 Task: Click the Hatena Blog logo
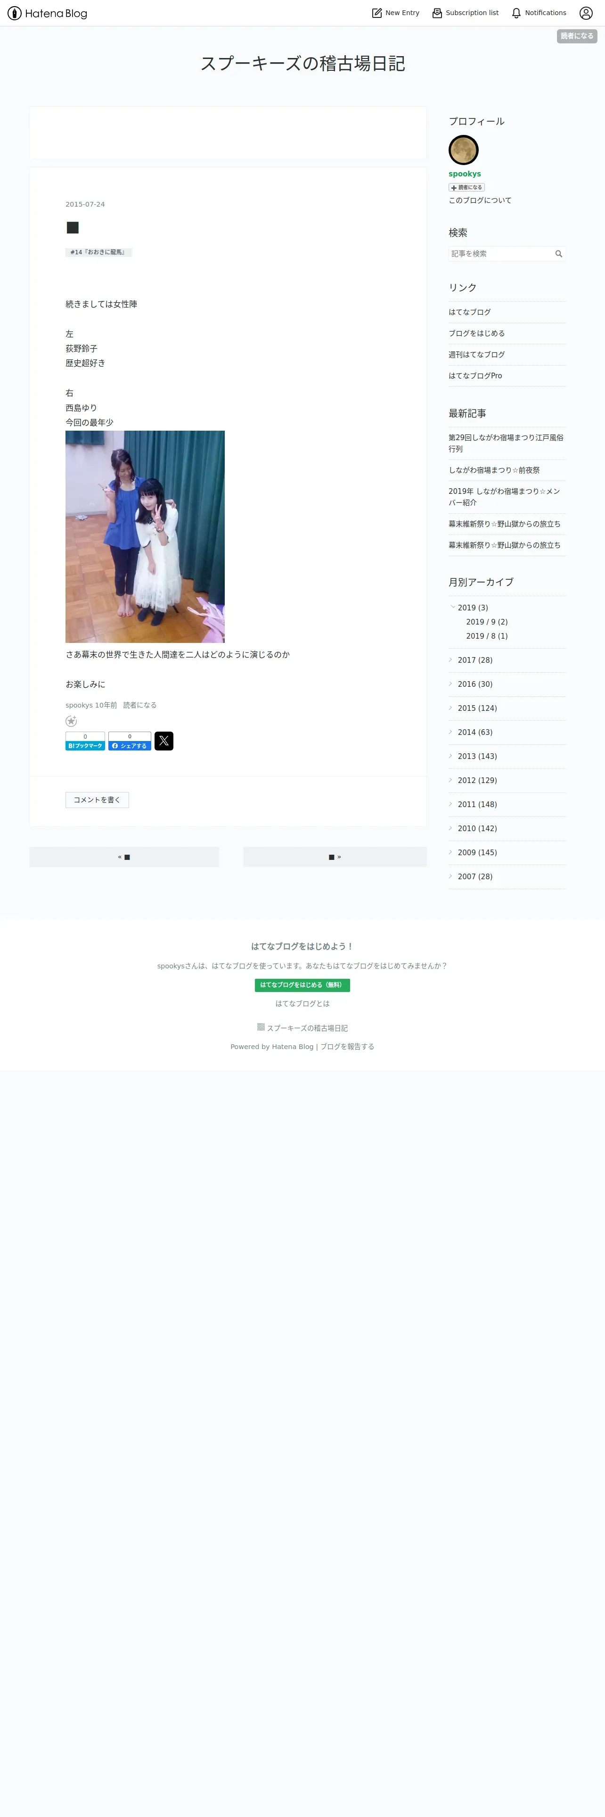[x=47, y=13]
